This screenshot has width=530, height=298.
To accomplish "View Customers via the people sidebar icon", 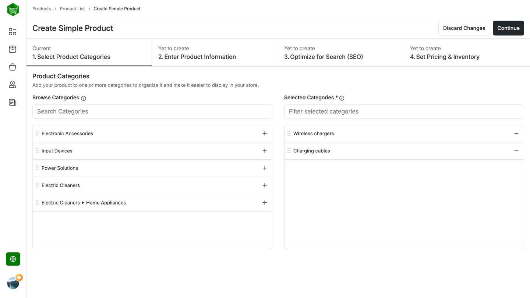I will click(x=12, y=85).
